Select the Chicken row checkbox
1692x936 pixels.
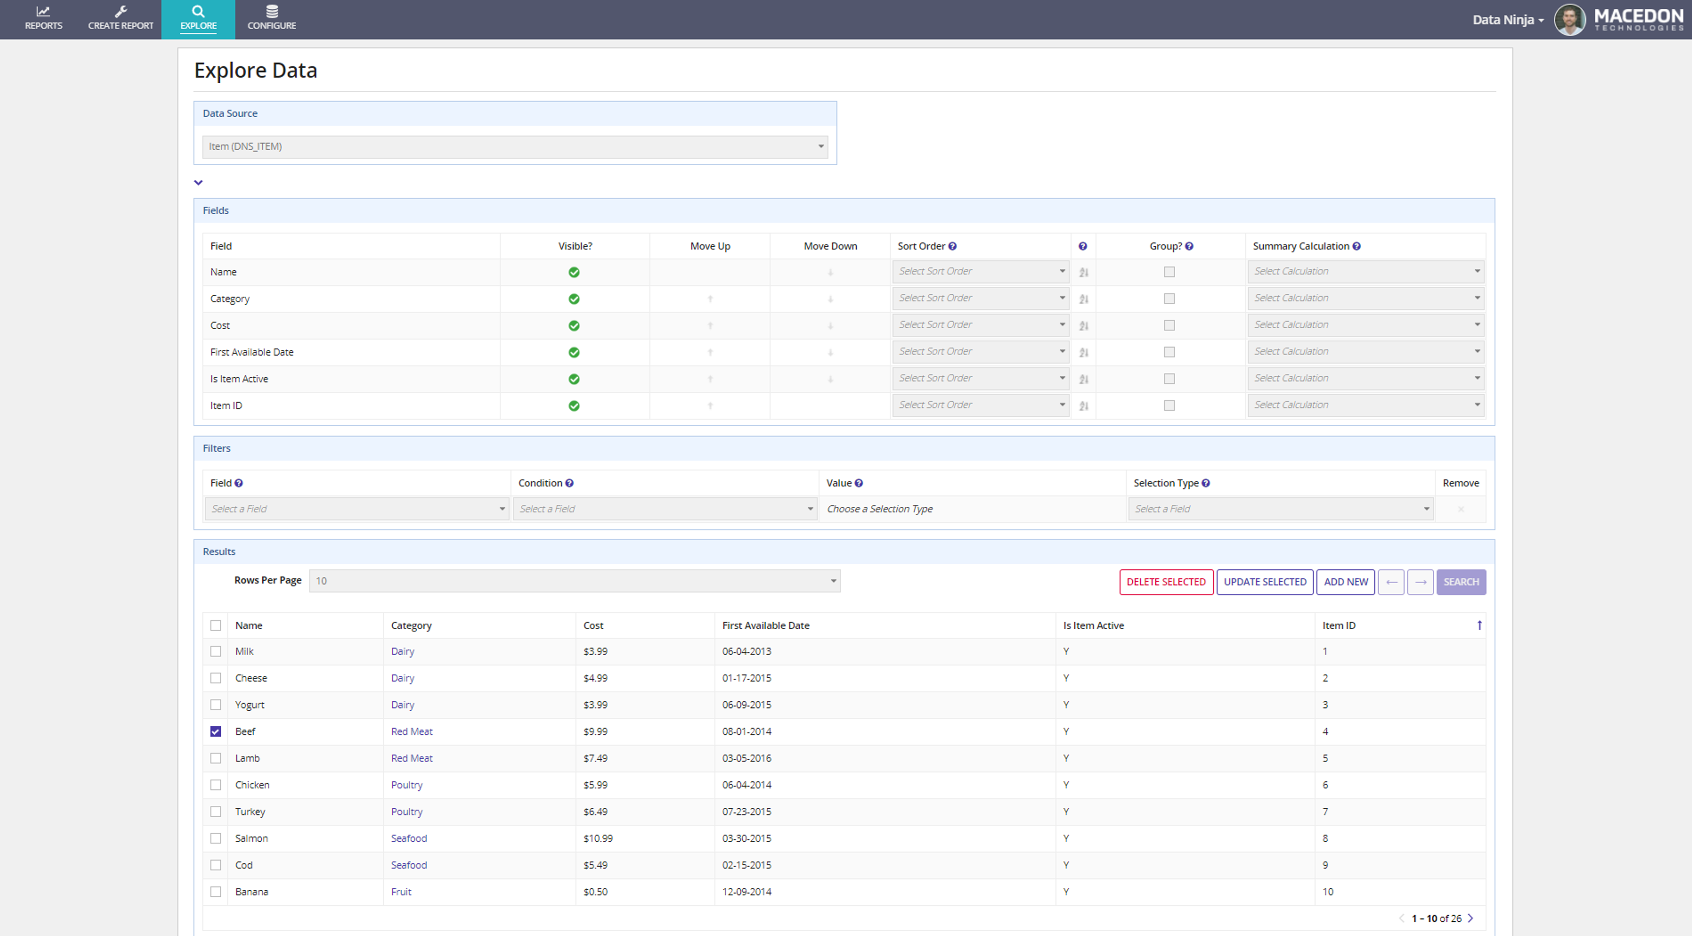click(215, 785)
